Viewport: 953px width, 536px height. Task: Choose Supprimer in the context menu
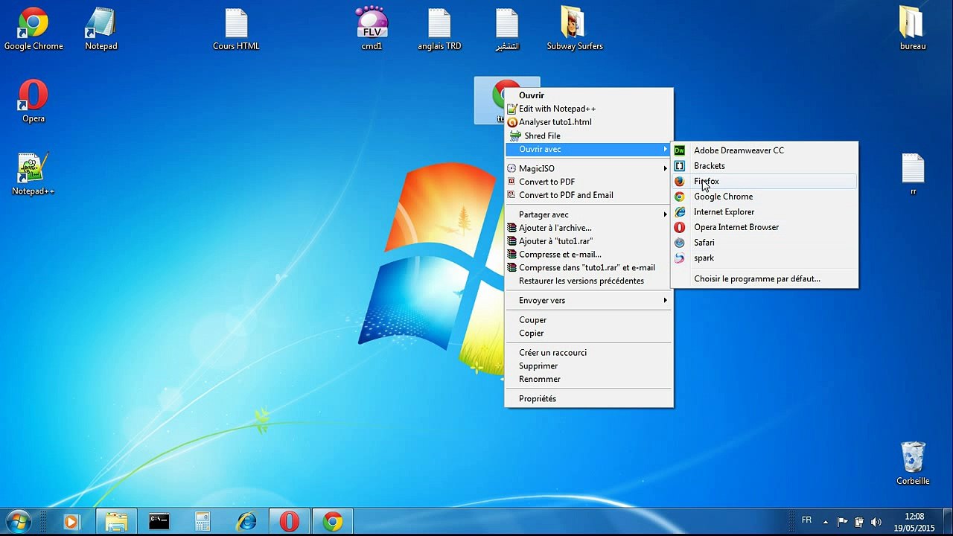coord(588,366)
